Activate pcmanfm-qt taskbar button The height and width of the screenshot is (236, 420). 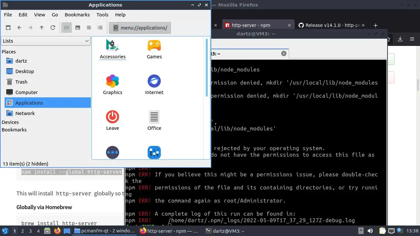[105, 231]
